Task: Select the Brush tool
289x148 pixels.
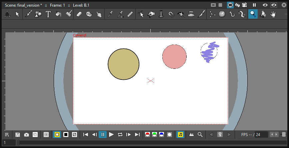Action: pos(28,14)
